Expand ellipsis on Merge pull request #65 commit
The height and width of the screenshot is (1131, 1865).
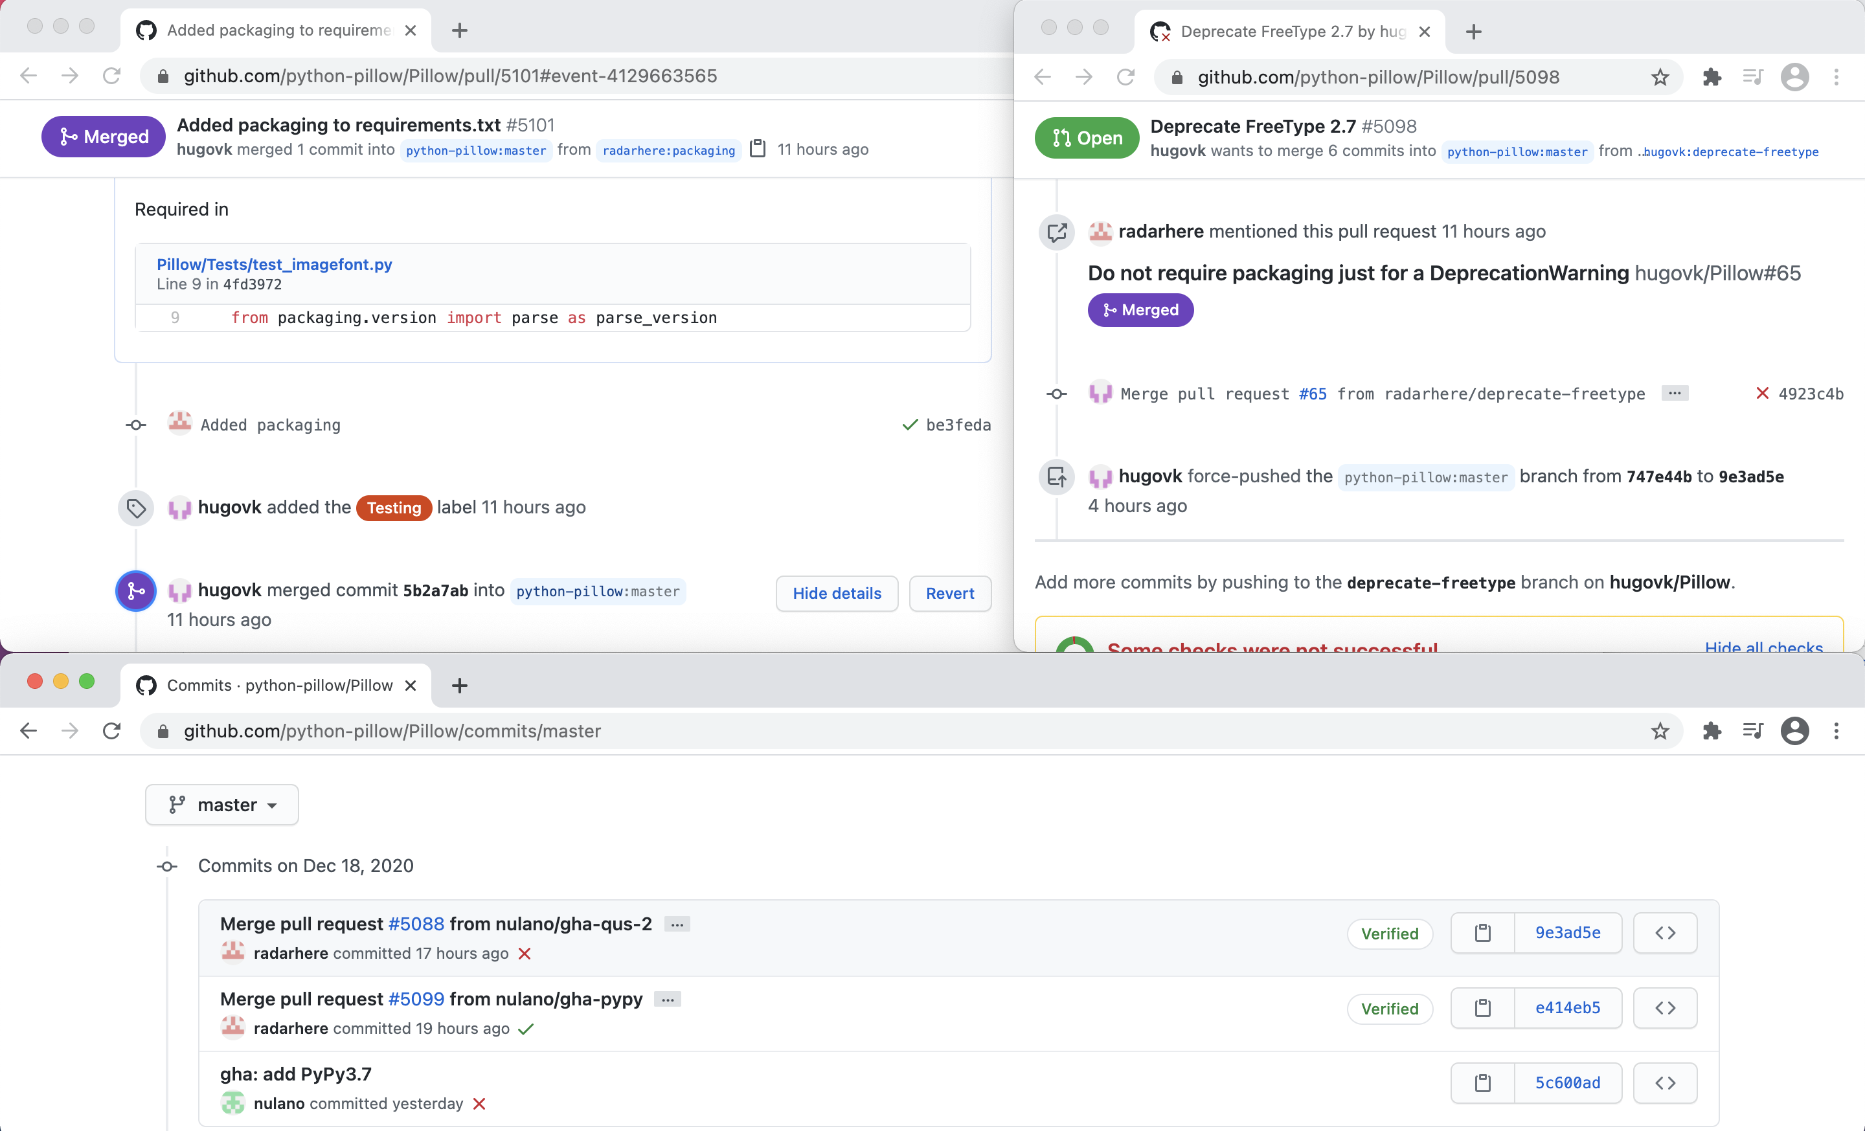(x=1674, y=392)
